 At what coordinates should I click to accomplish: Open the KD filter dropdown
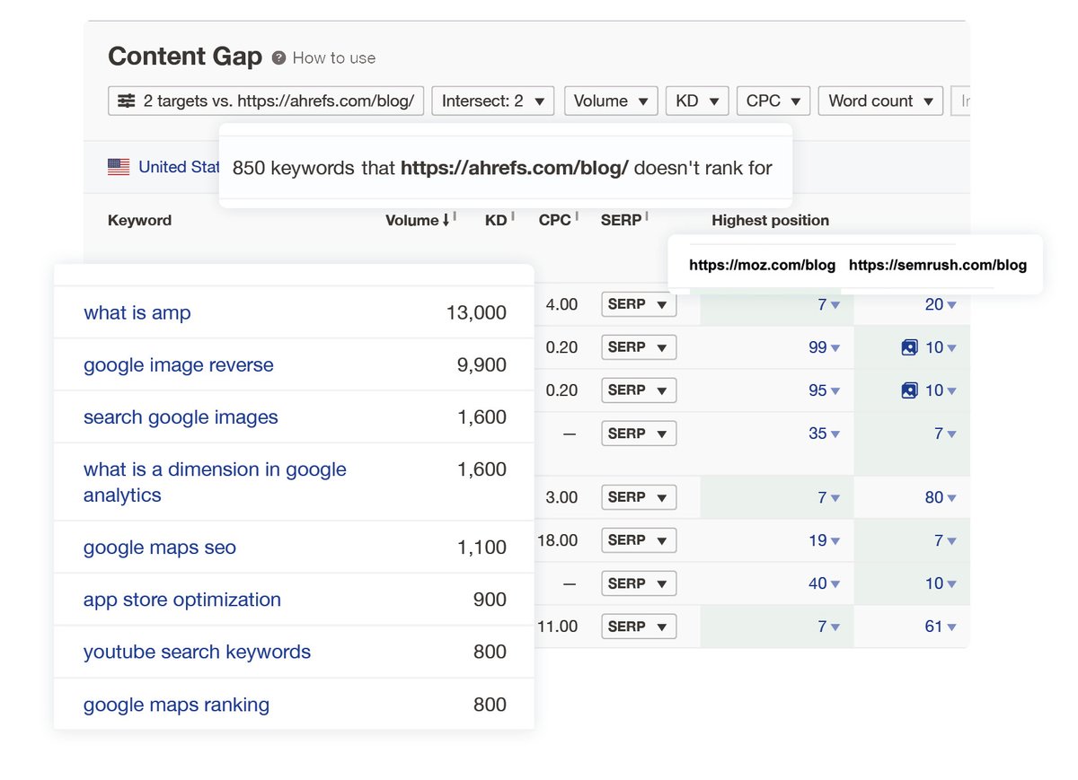point(696,101)
